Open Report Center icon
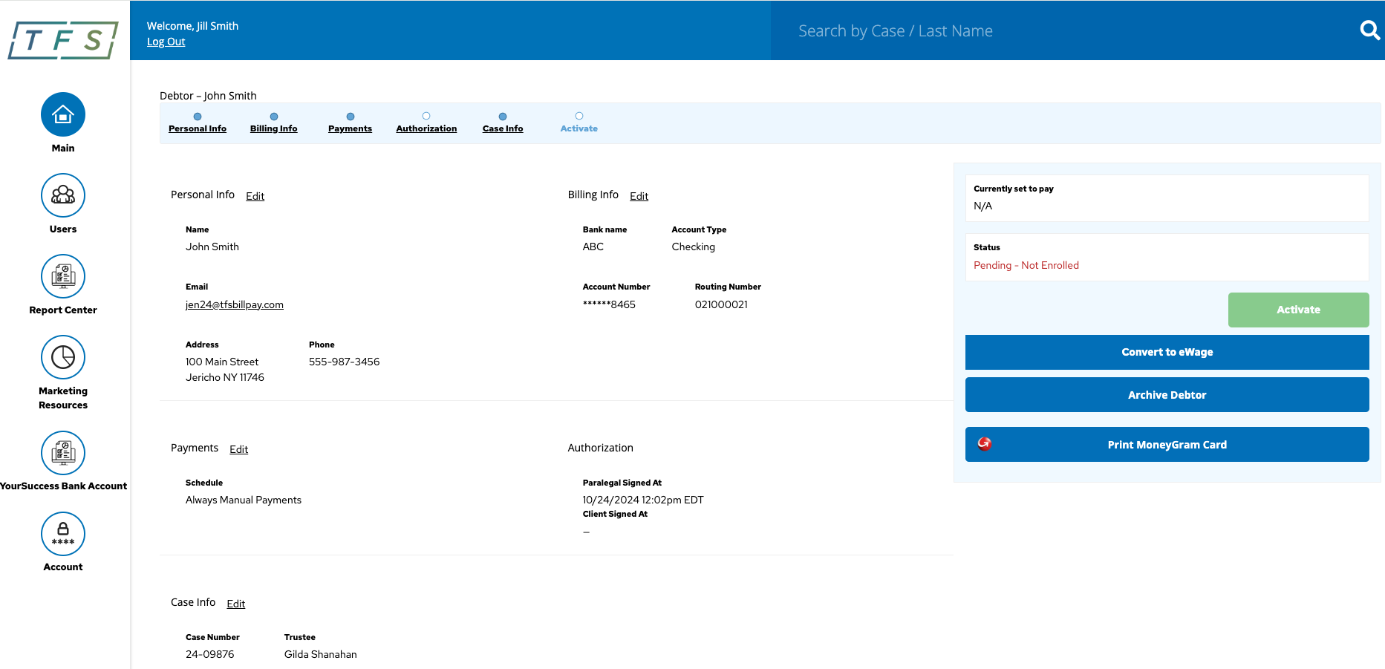Screen dimensions: 1385x669 click(x=63, y=276)
